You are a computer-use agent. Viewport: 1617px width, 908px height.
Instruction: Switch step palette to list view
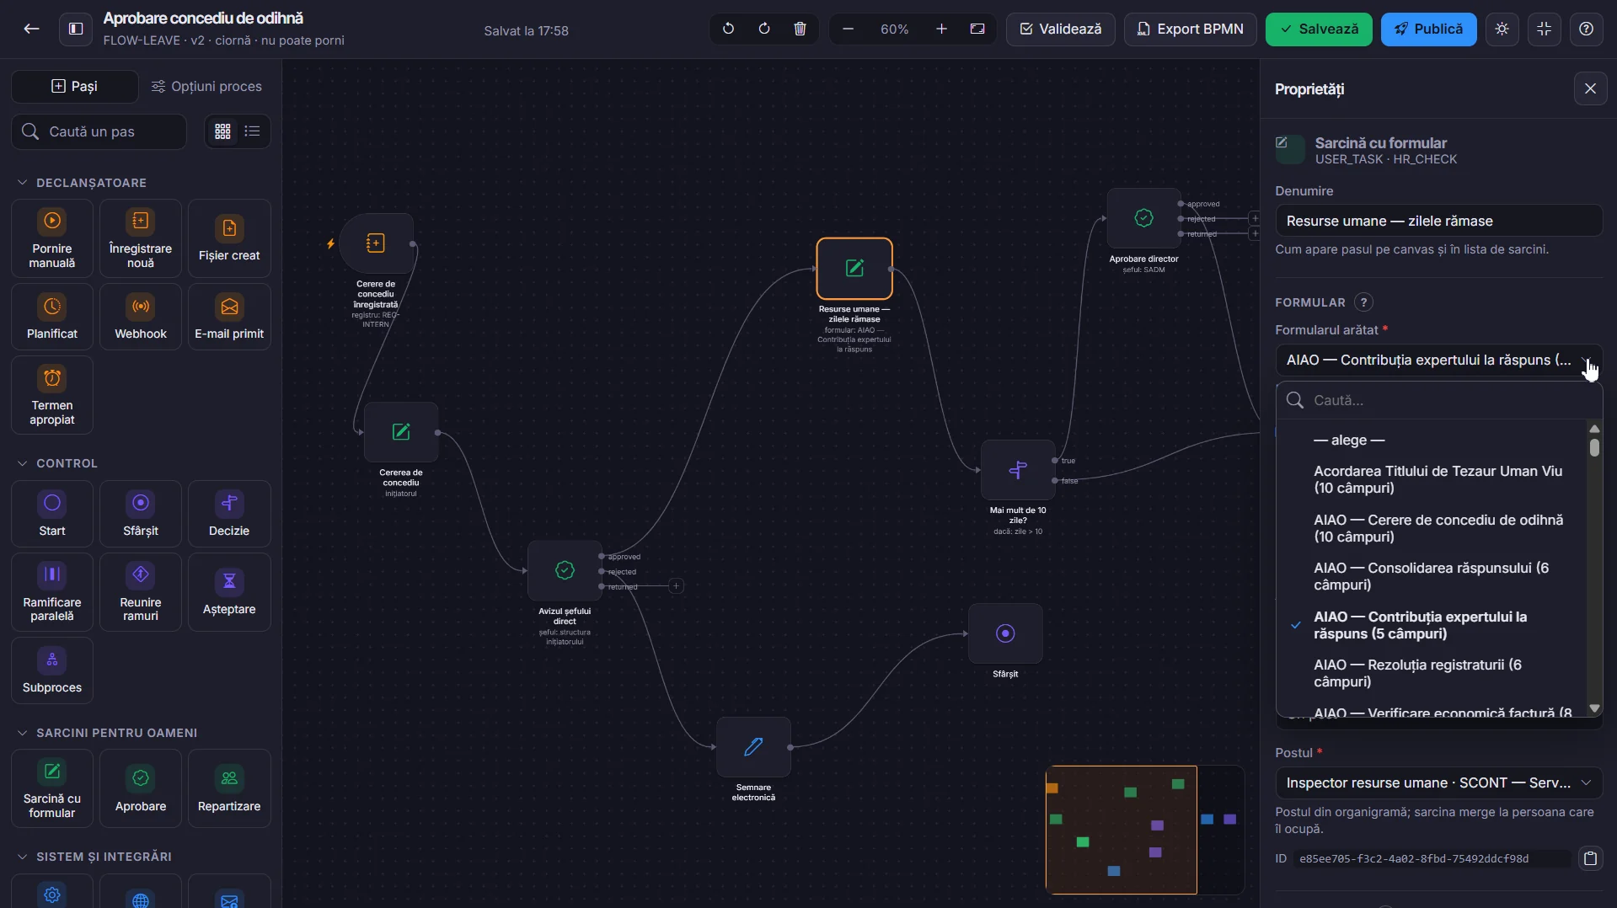(x=252, y=131)
